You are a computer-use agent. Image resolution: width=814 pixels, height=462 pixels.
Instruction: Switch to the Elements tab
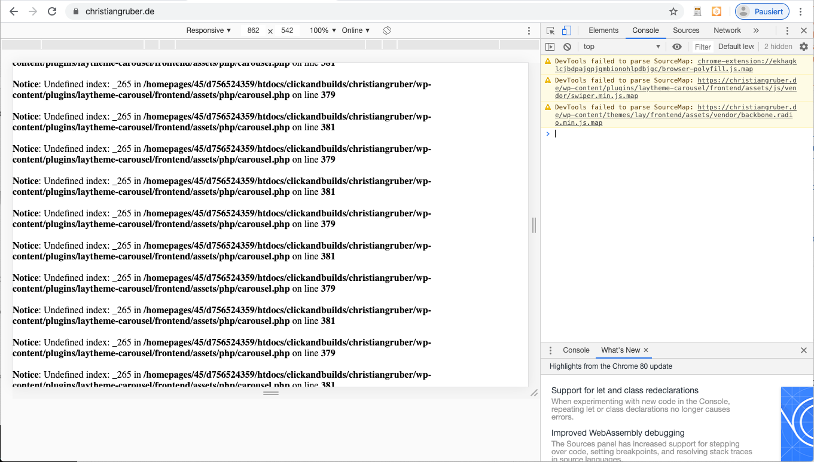tap(603, 30)
